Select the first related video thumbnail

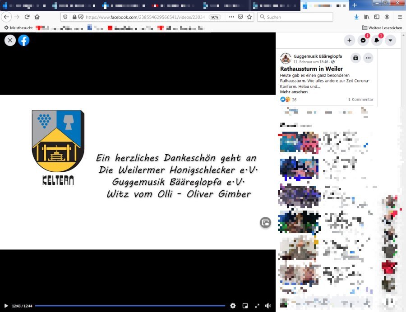pyautogui.click(x=300, y=142)
